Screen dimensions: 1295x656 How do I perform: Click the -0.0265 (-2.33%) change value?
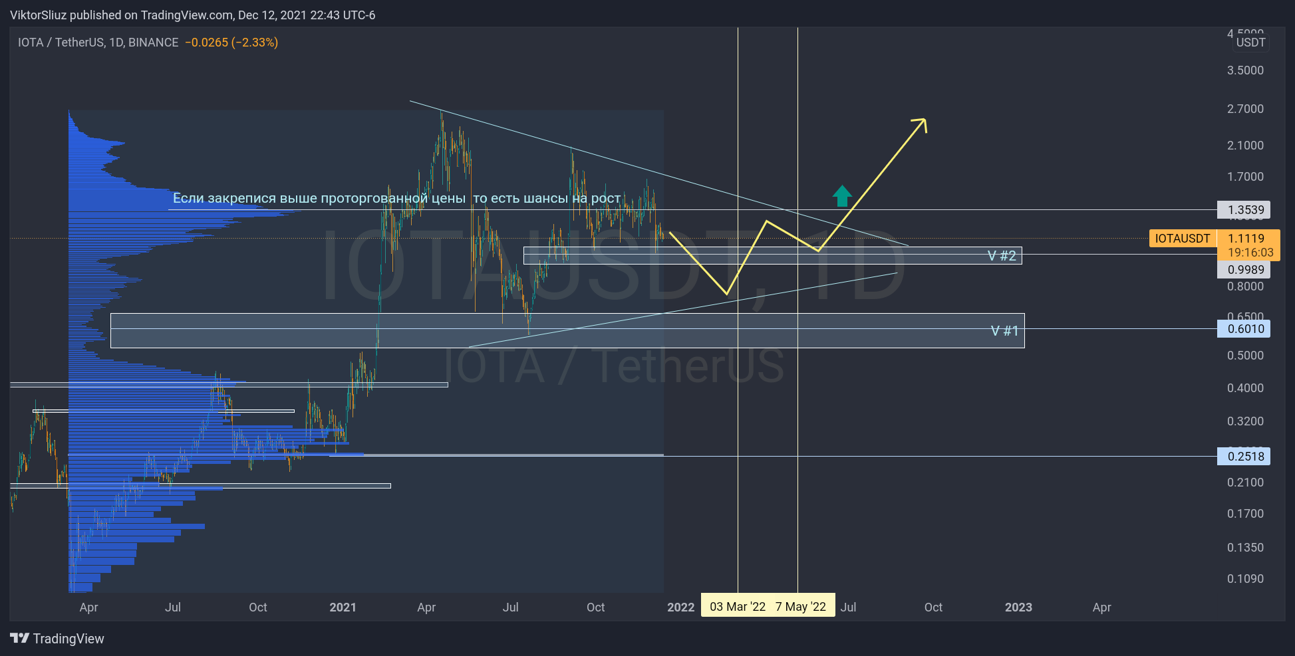[x=231, y=43]
